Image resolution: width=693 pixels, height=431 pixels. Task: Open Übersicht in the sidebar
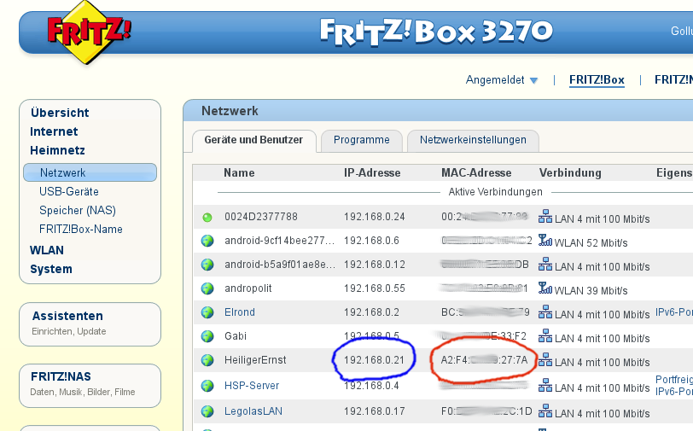60,113
